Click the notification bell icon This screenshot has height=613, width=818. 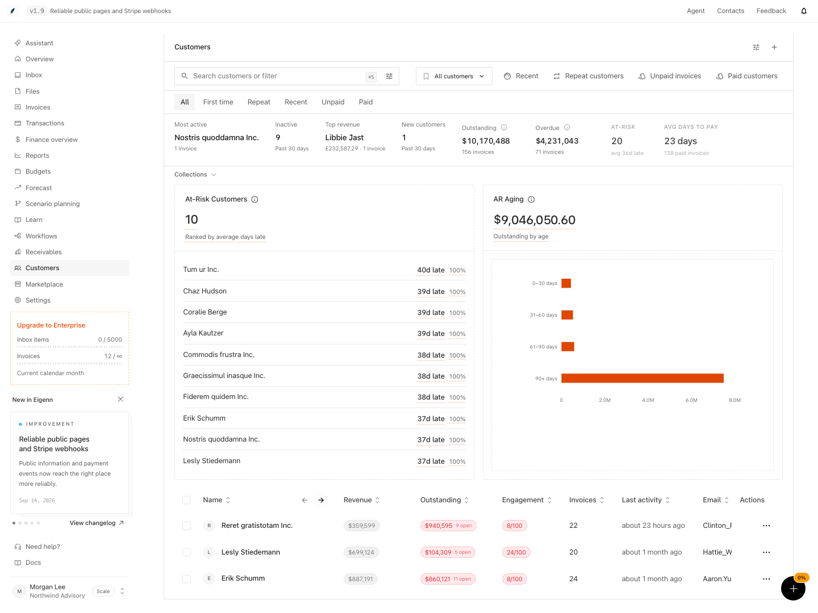[804, 11]
